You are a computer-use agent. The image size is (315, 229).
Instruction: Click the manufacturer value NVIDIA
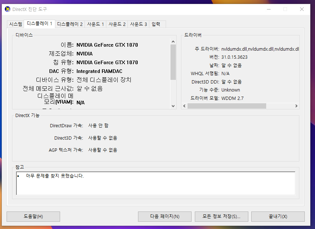[84, 54]
